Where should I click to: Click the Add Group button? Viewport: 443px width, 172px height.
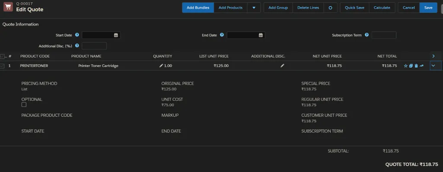point(278,8)
